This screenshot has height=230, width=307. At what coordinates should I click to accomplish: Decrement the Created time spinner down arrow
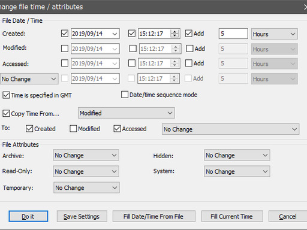174,35
